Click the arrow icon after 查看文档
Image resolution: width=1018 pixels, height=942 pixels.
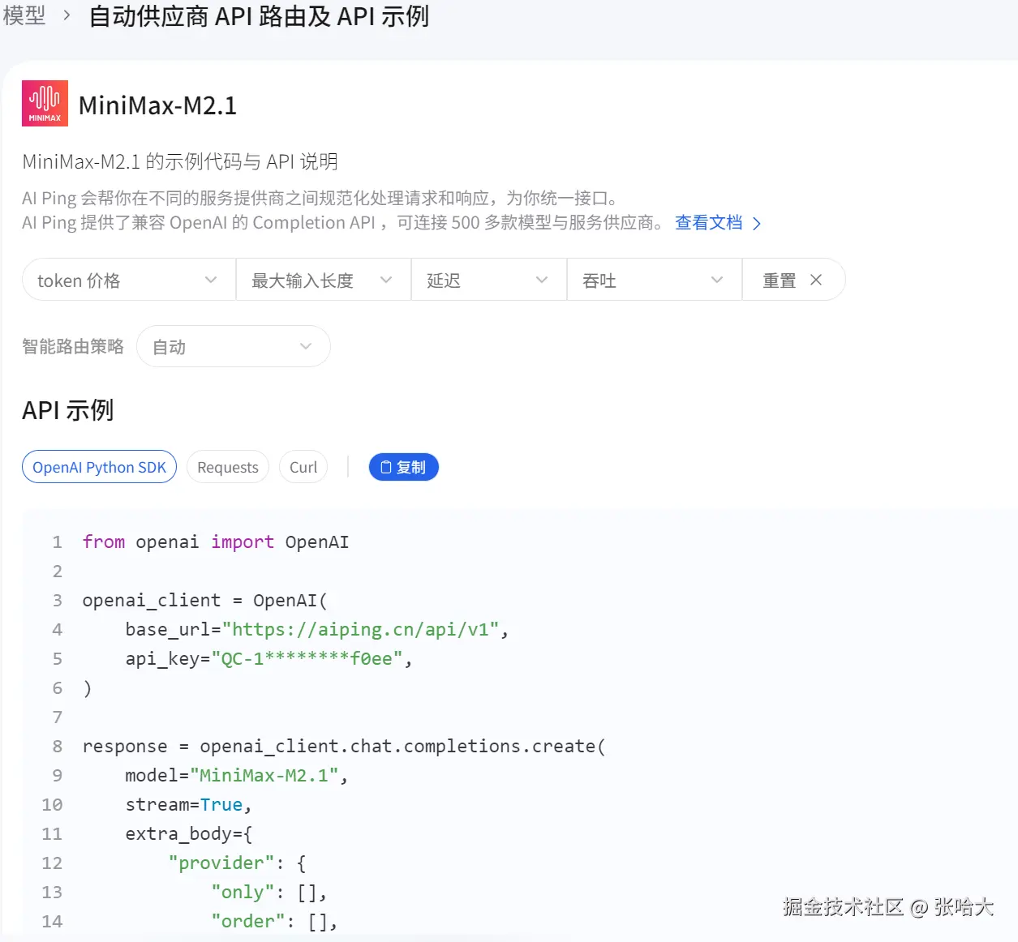click(x=757, y=223)
